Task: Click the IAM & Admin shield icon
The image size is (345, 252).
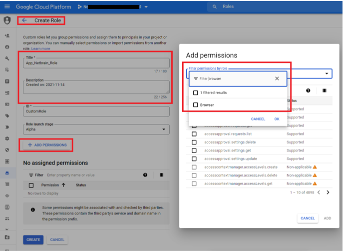Action: (x=7, y=20)
